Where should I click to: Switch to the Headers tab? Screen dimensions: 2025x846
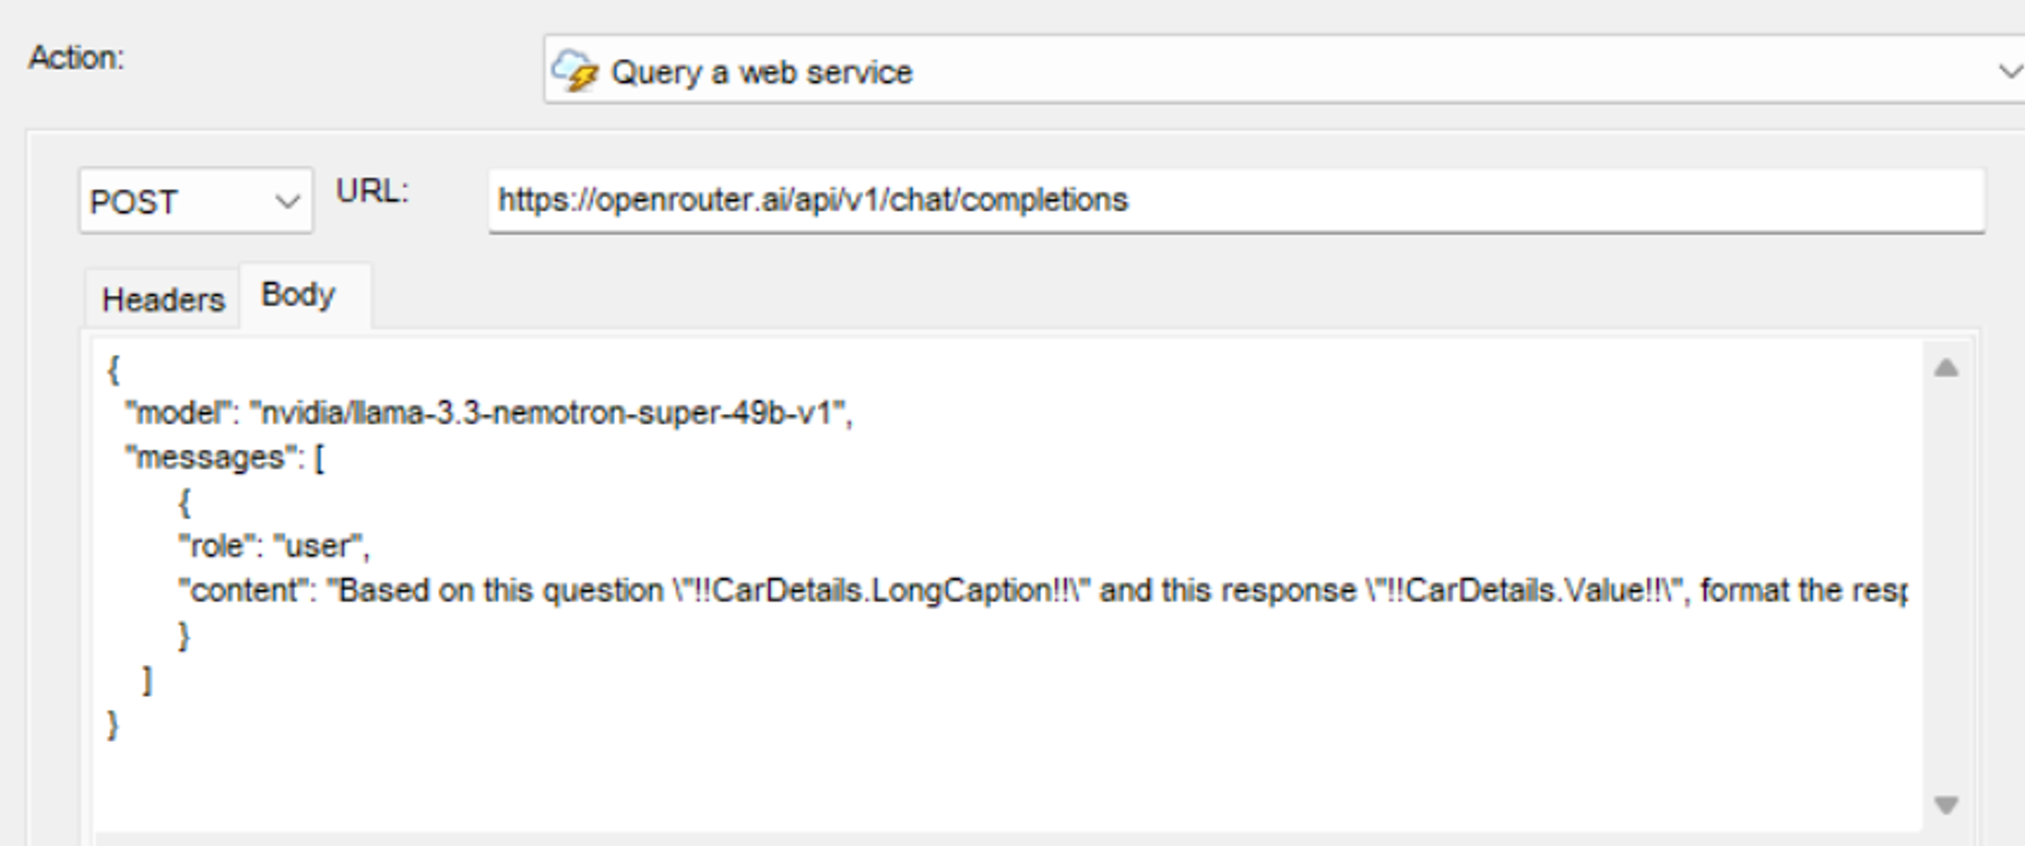163,299
